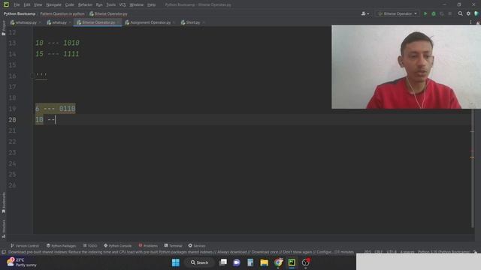The height and width of the screenshot is (270, 481).
Task: Click the pre-built shared indexes notification text
Action: tap(181, 252)
